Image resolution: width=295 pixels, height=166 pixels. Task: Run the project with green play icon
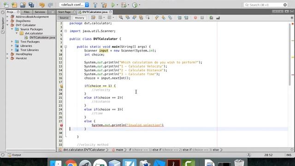(x=113, y=5)
